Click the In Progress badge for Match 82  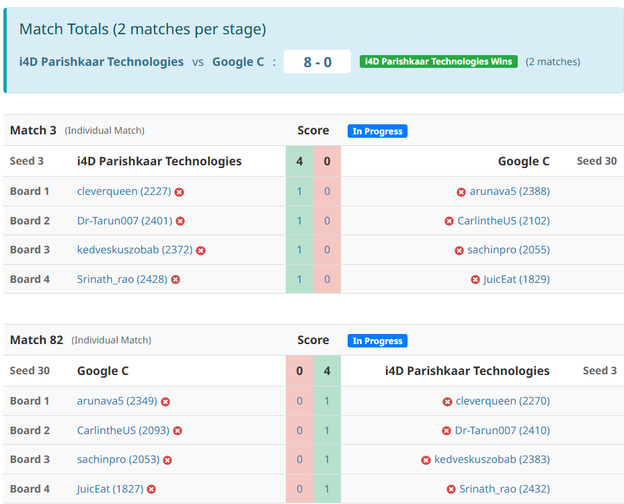pos(377,341)
